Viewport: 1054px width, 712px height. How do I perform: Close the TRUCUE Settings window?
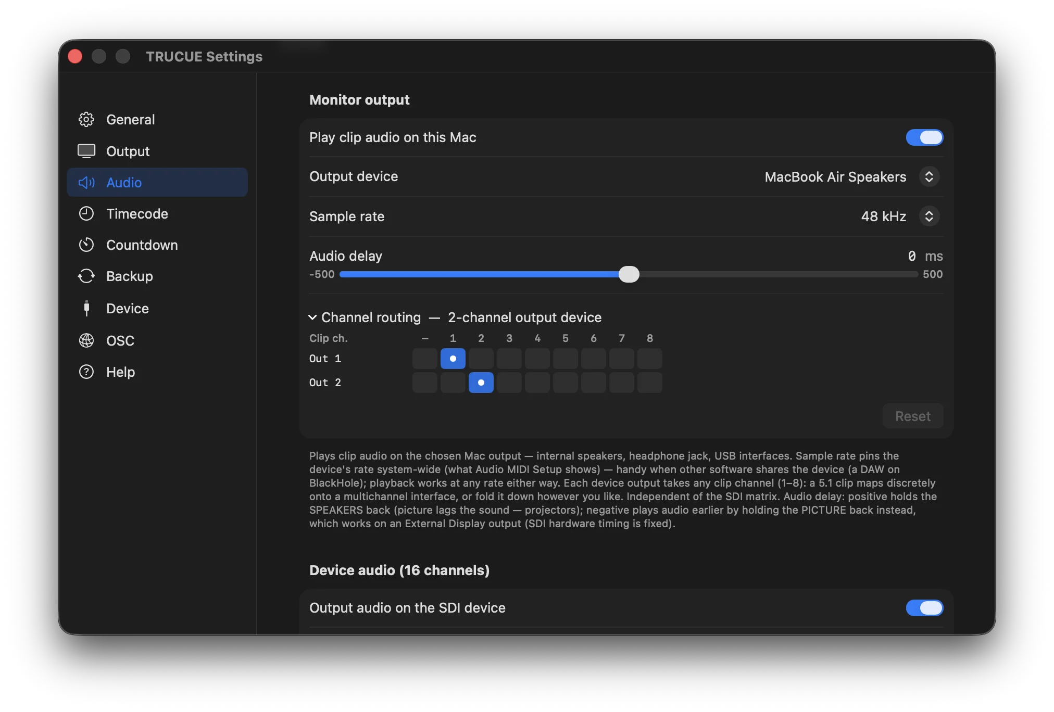click(x=75, y=56)
